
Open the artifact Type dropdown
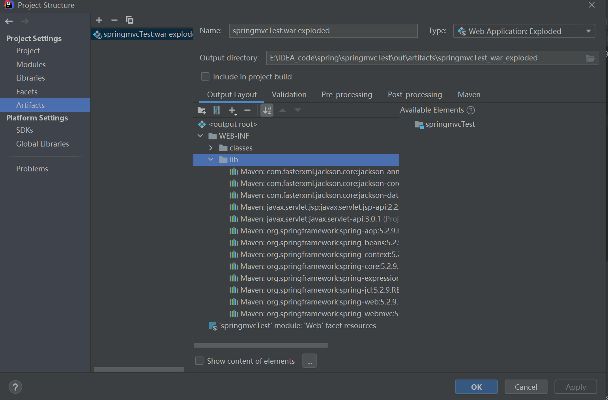point(524,31)
